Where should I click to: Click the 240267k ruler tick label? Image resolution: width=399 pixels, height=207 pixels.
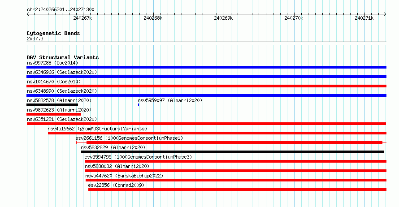tap(82, 18)
